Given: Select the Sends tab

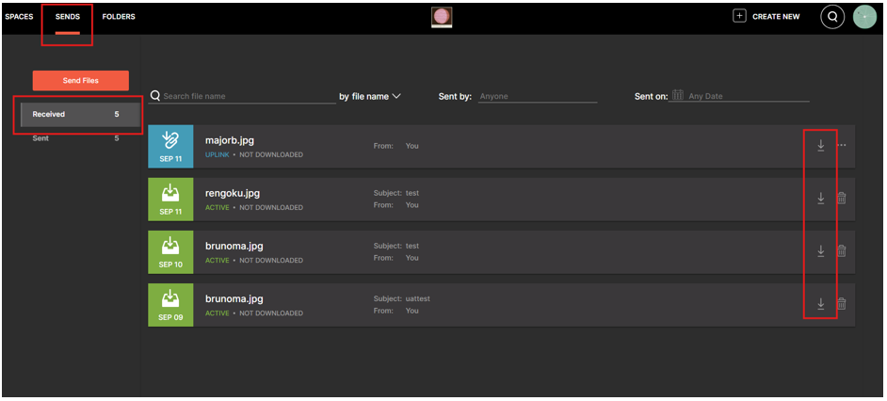Looking at the screenshot, I should point(68,17).
